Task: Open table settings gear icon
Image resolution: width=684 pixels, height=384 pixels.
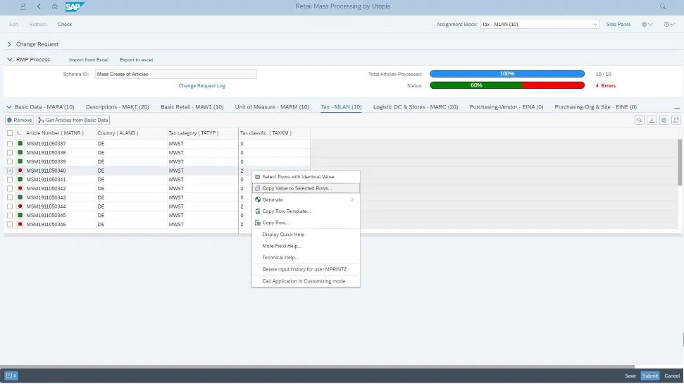Action: click(664, 120)
